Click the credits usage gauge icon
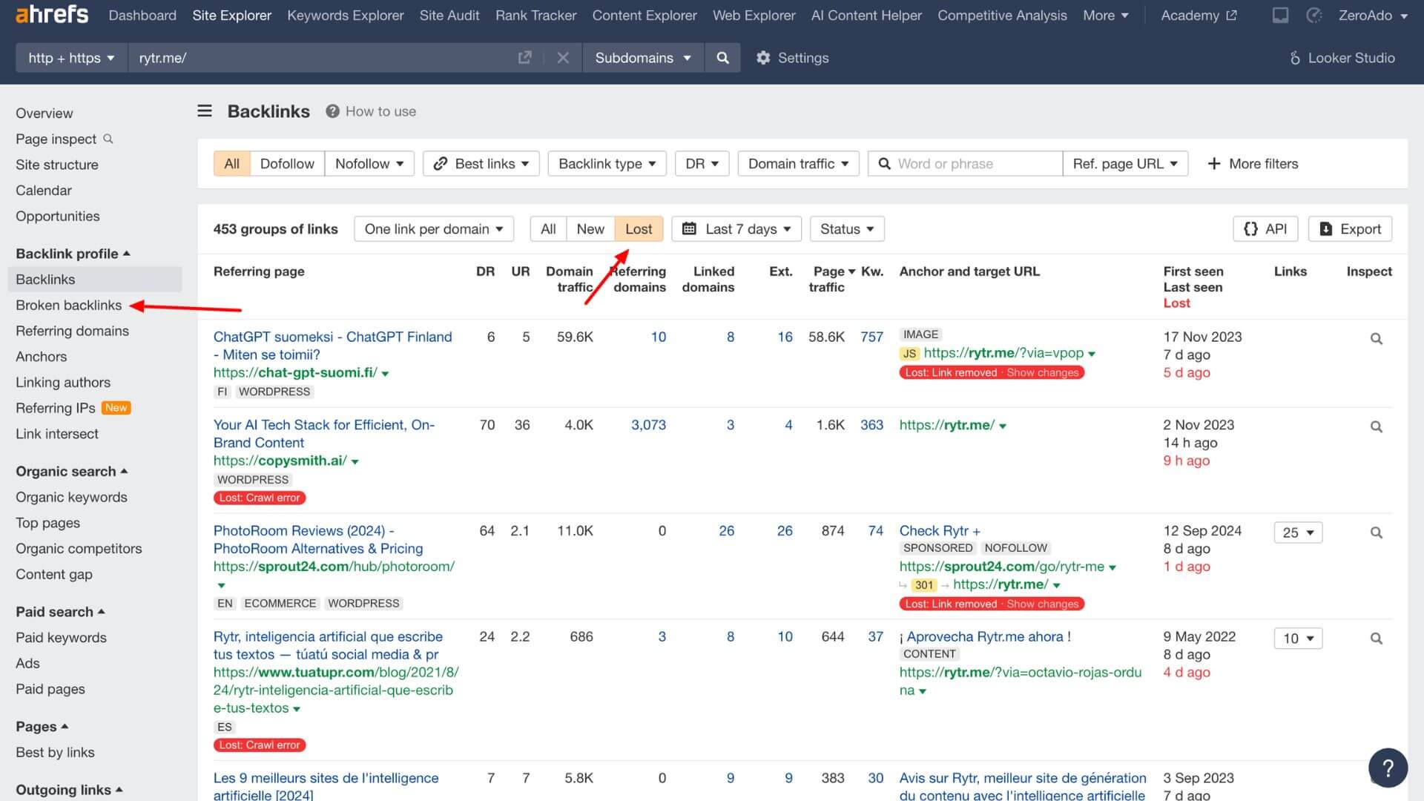This screenshot has height=801, width=1424. [1313, 16]
